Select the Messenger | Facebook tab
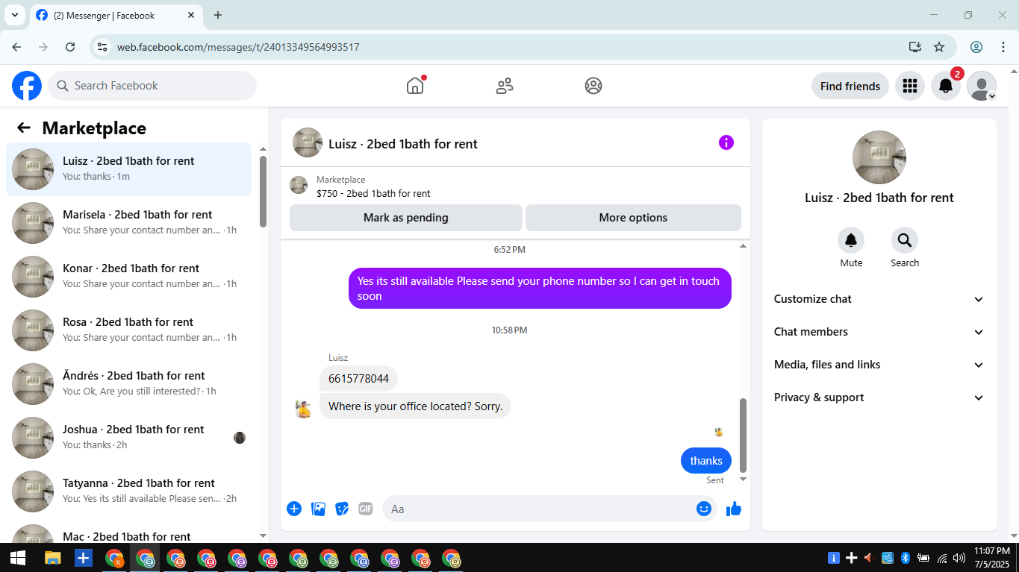 pos(118,15)
